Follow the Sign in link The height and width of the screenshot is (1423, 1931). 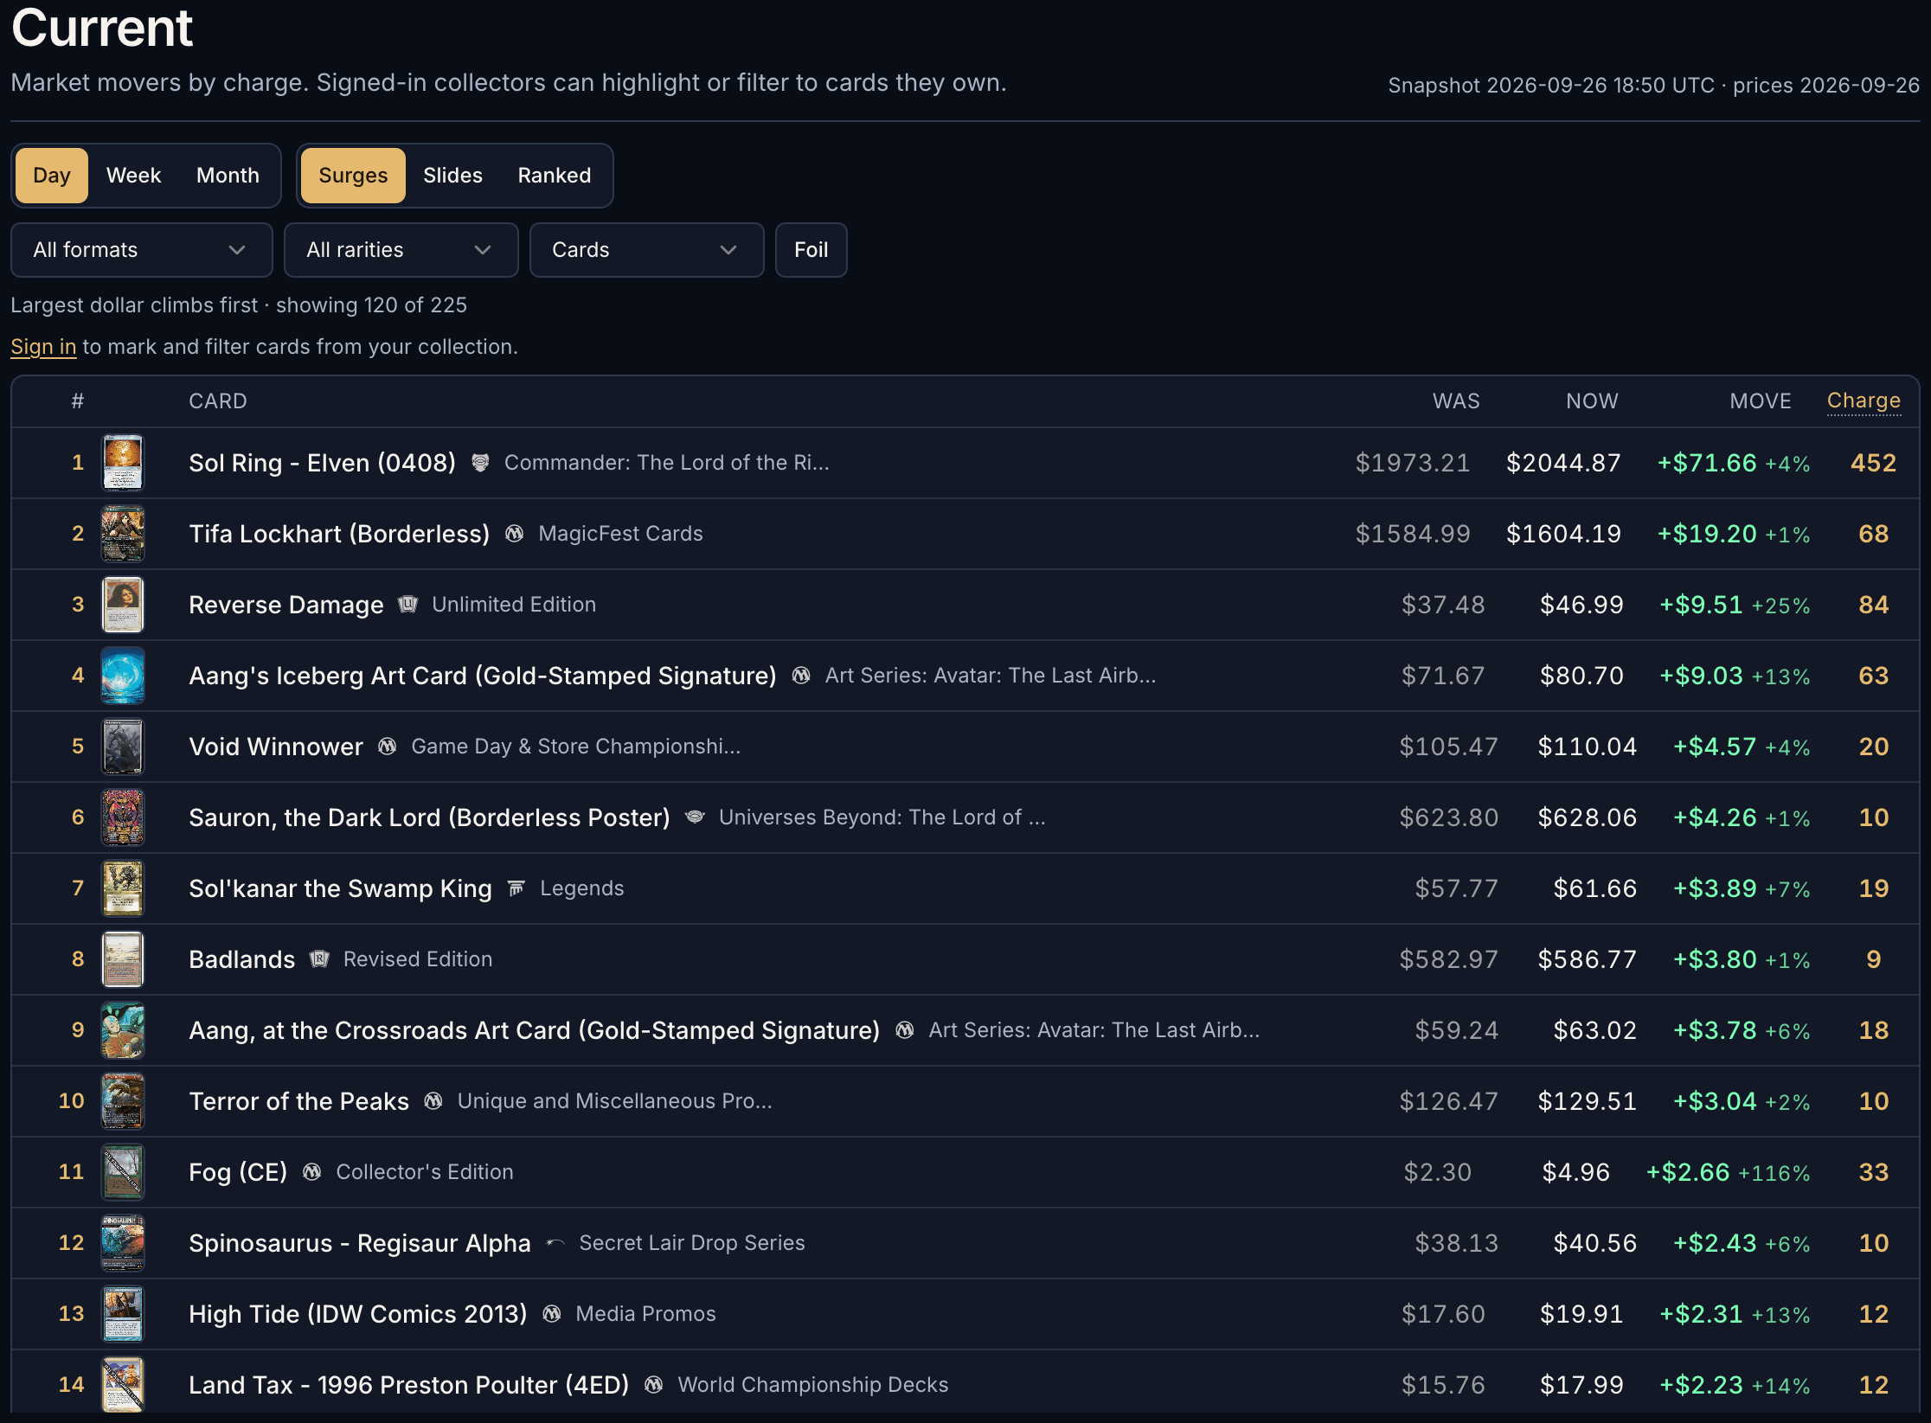coord(43,347)
